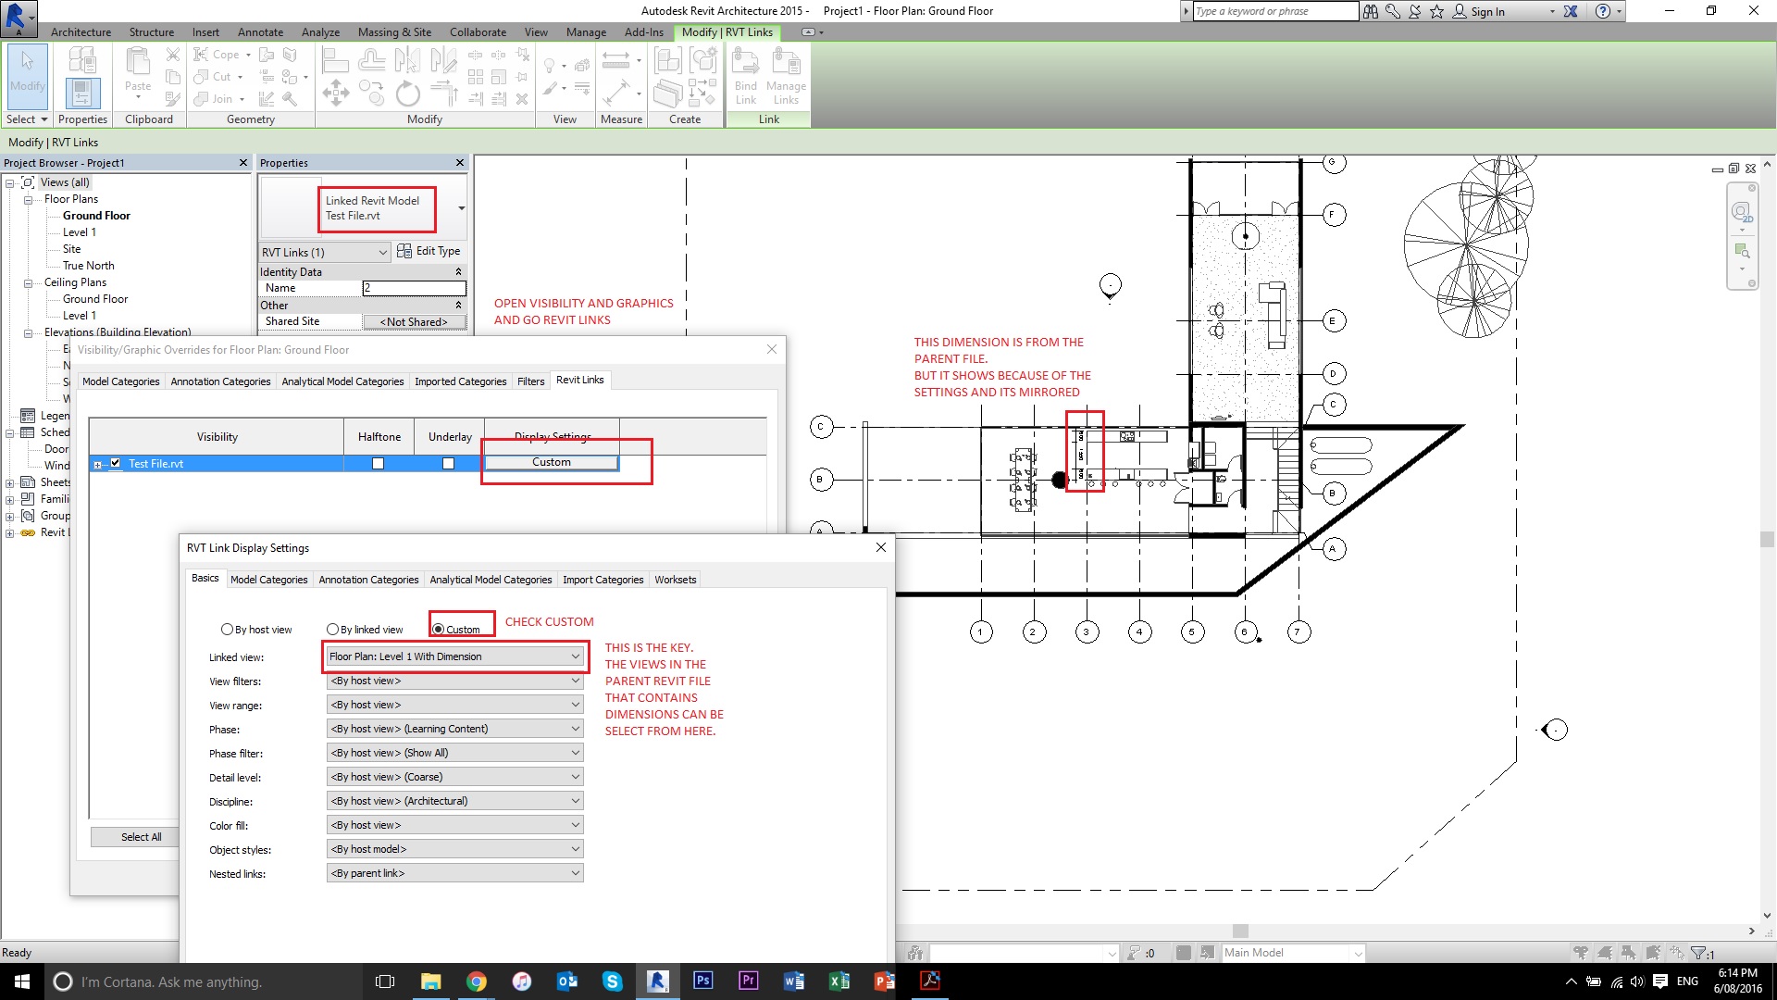Open the 2D steering wheel in navigation bar

click(x=1744, y=211)
